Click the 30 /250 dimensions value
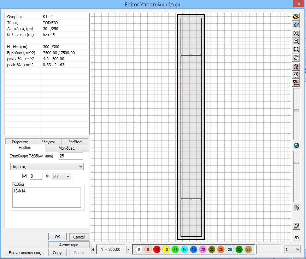This screenshot has width=306, height=259. click(x=51, y=29)
